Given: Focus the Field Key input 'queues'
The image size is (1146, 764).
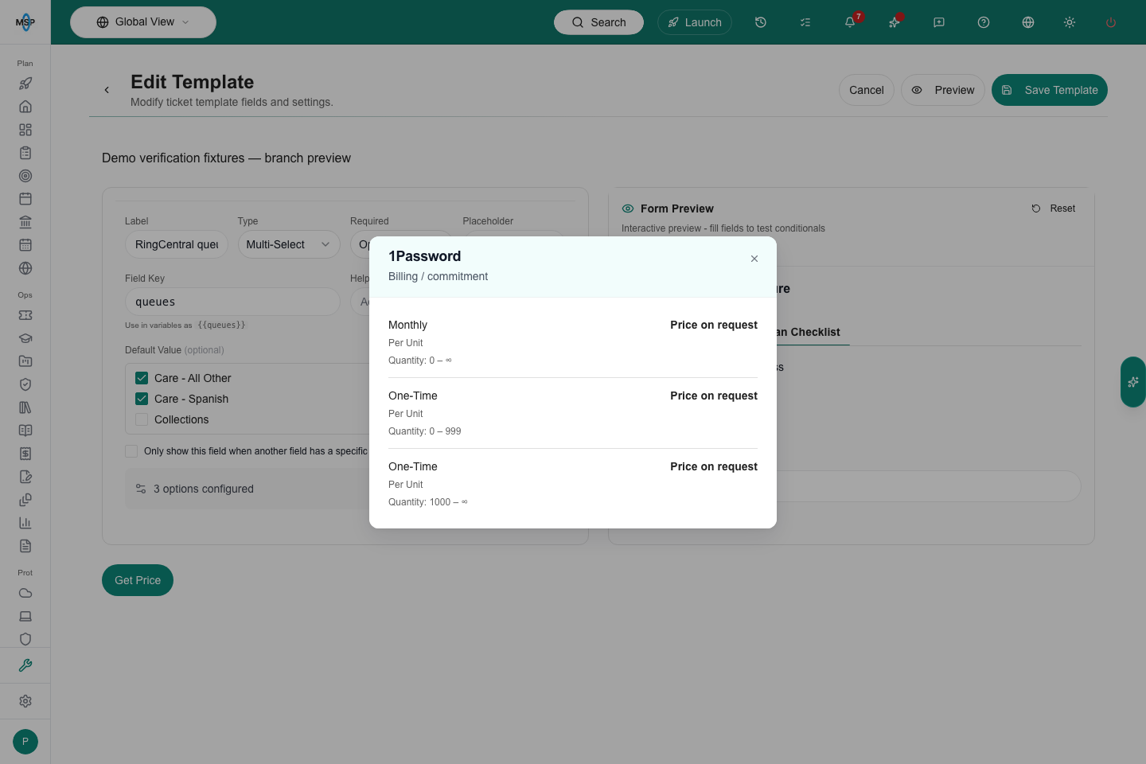Looking at the screenshot, I should point(232,302).
